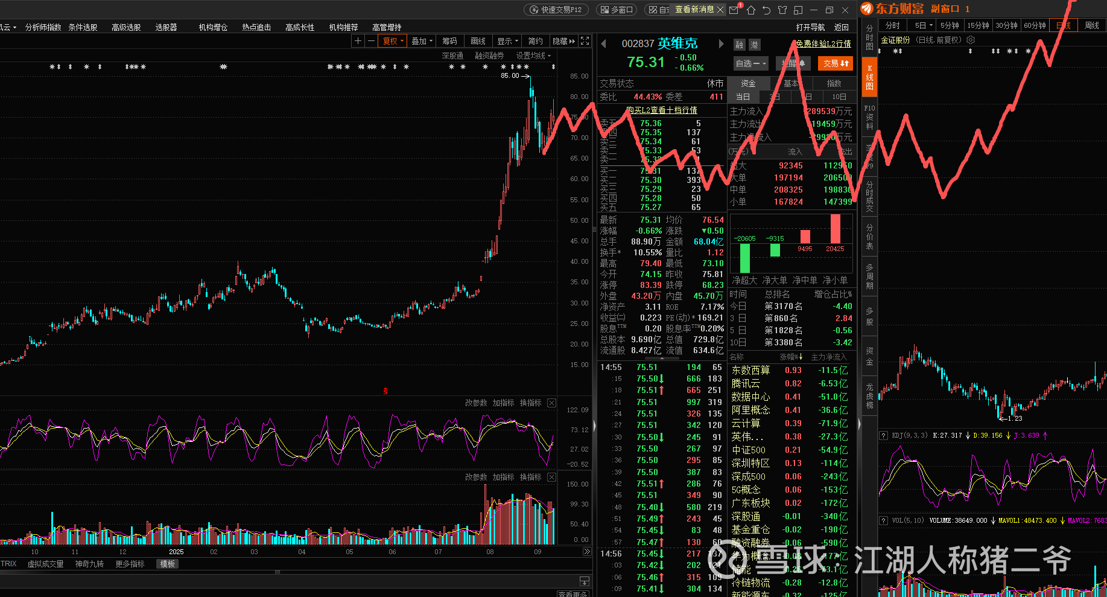Open the 高管增持 menu item
This screenshot has width=1107, height=597.
(387, 27)
